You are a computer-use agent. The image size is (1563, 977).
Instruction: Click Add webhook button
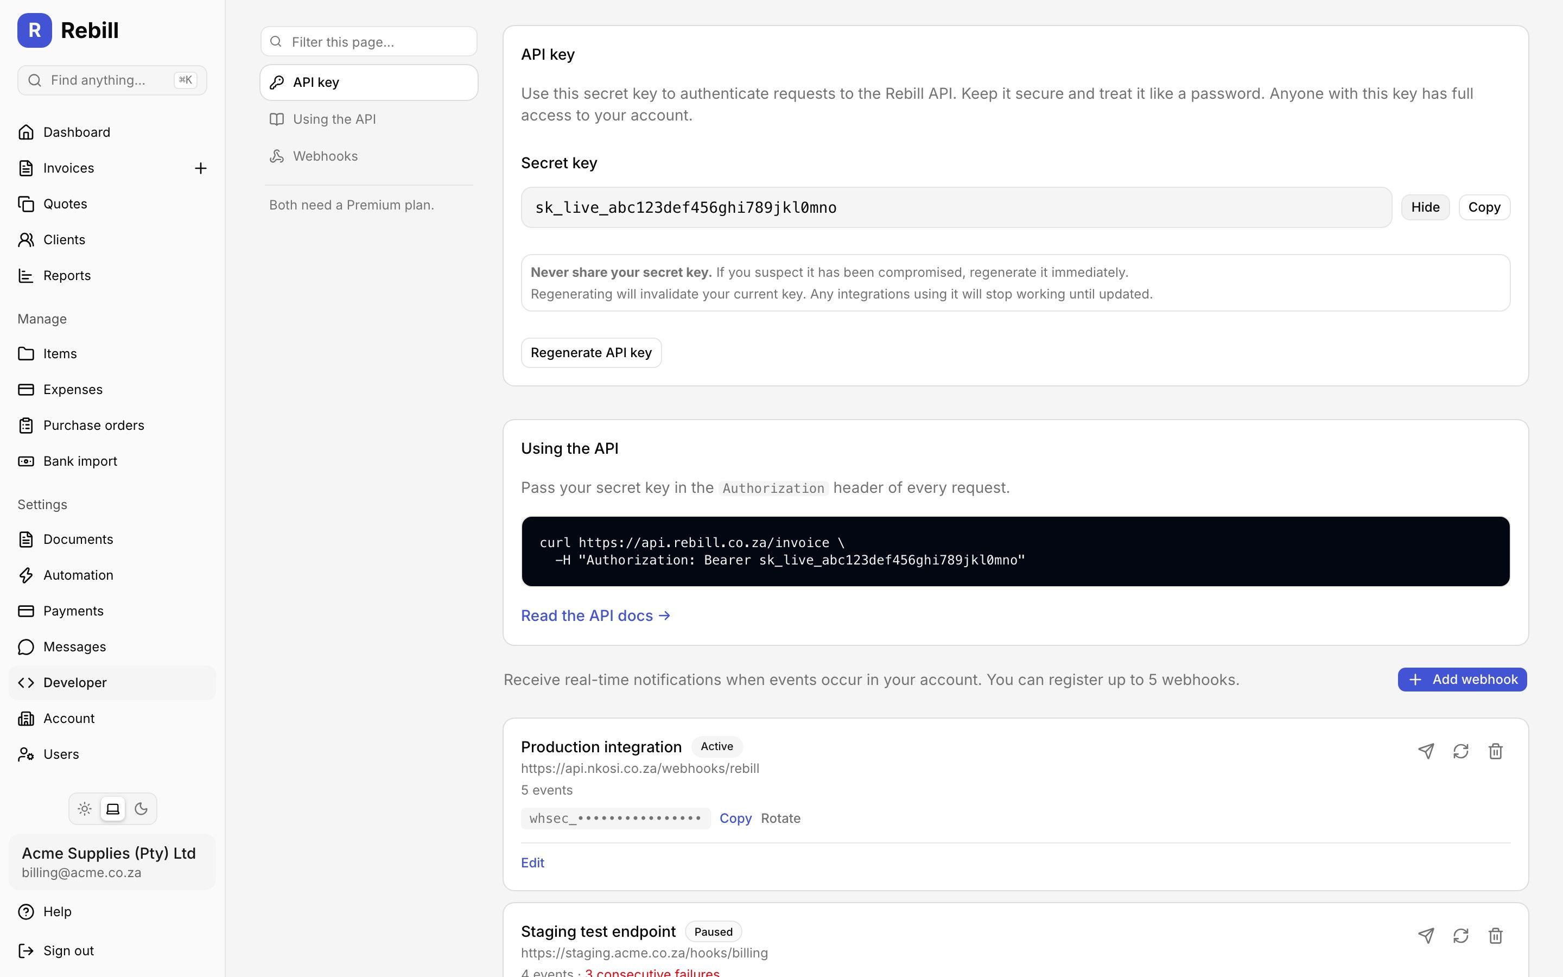coord(1462,680)
